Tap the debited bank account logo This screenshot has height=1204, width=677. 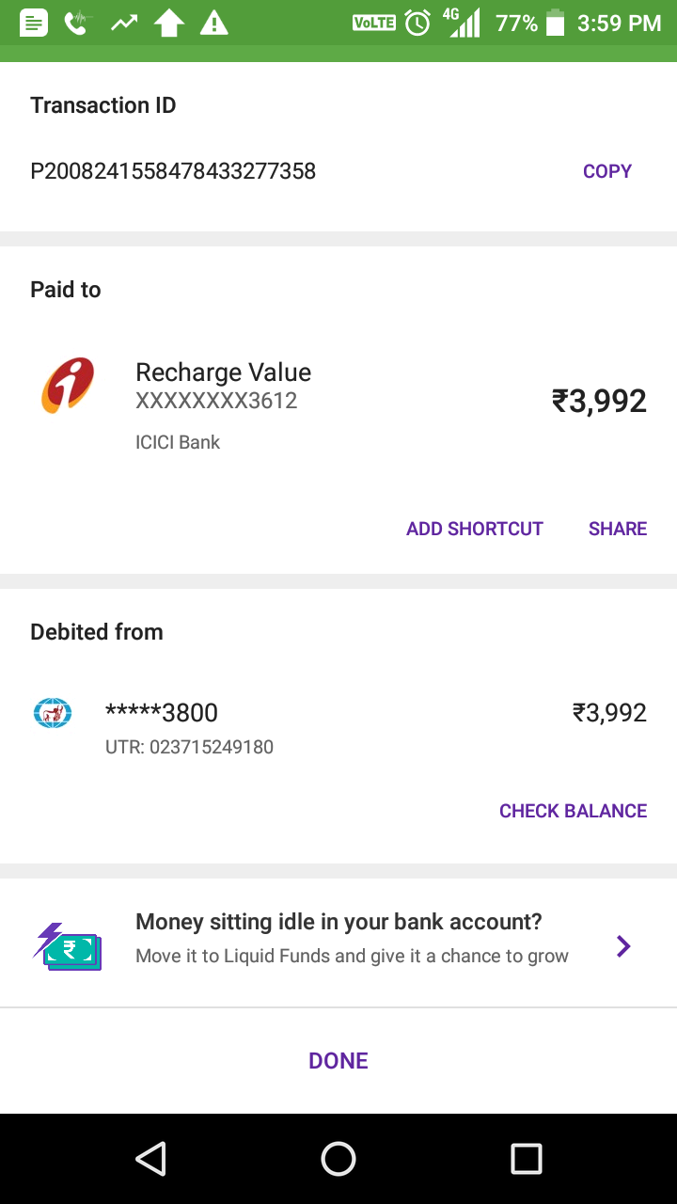[53, 713]
